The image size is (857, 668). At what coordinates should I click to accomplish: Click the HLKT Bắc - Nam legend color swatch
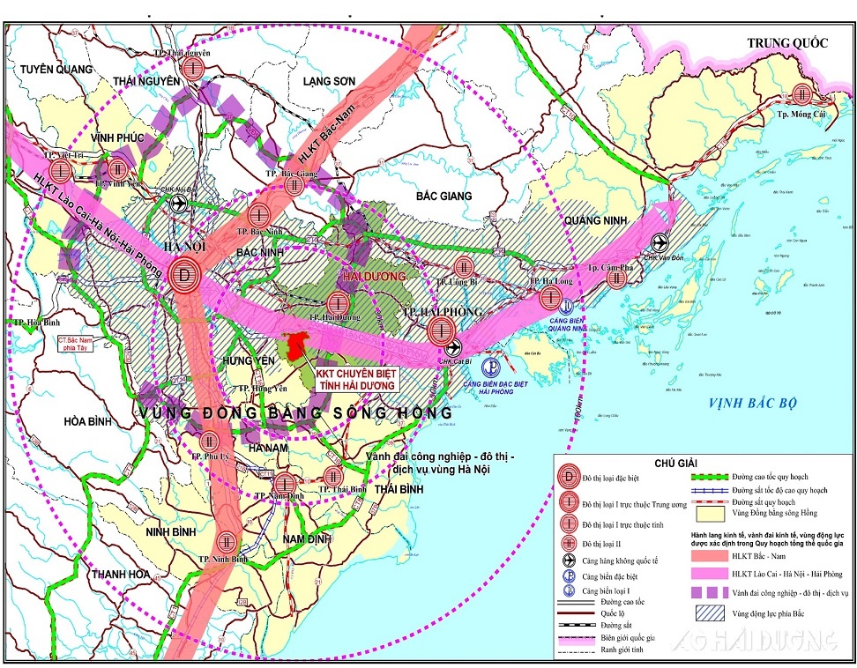coord(710,556)
